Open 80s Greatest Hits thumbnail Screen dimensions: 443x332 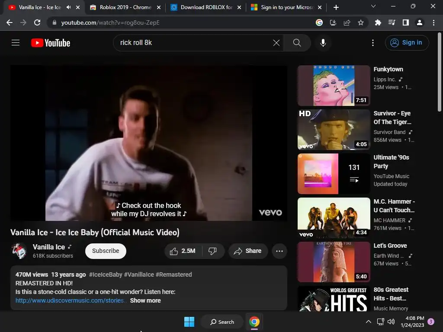[x=334, y=299]
